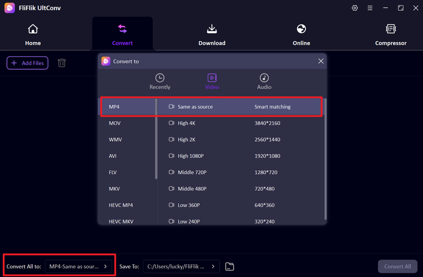The width and height of the screenshot is (423, 277).
Task: Open settings gear in title bar
Action: point(355,8)
